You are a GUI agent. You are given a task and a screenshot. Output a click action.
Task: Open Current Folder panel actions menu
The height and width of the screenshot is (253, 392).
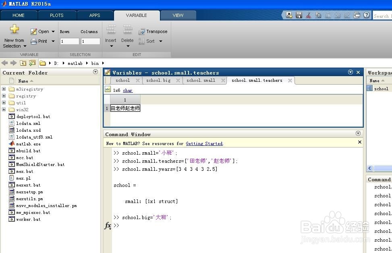coord(95,72)
